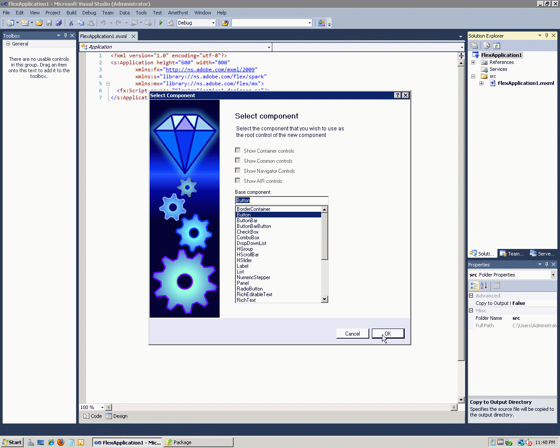Click the Navigate Backward toolbar icon
The width and height of the screenshot is (560, 448).
pos(134,23)
